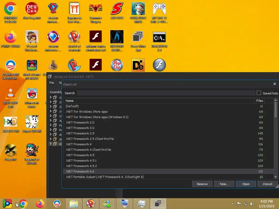The height and width of the screenshot is (209, 279).
Task: Select the world of warcraft desktop icon
Action: [x=74, y=41]
